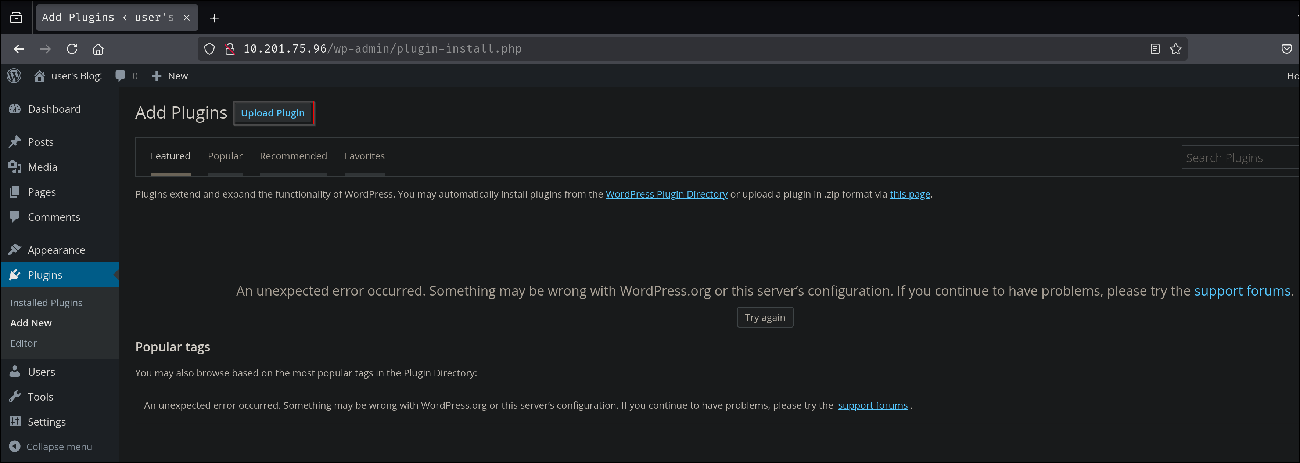Switch to the Recommended tab

(293, 156)
